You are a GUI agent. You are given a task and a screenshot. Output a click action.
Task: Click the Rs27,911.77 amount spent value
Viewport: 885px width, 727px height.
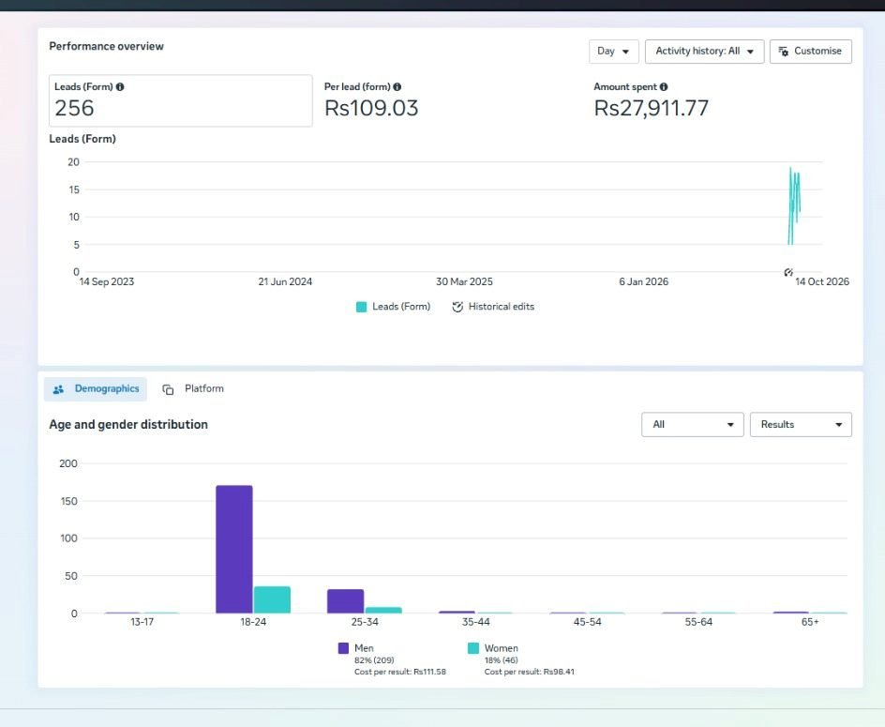coord(652,109)
